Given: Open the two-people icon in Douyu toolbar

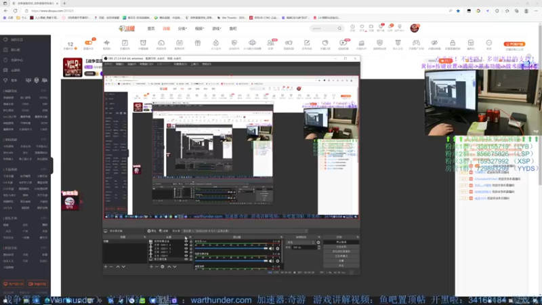Looking at the screenshot, I should pos(270,43).
